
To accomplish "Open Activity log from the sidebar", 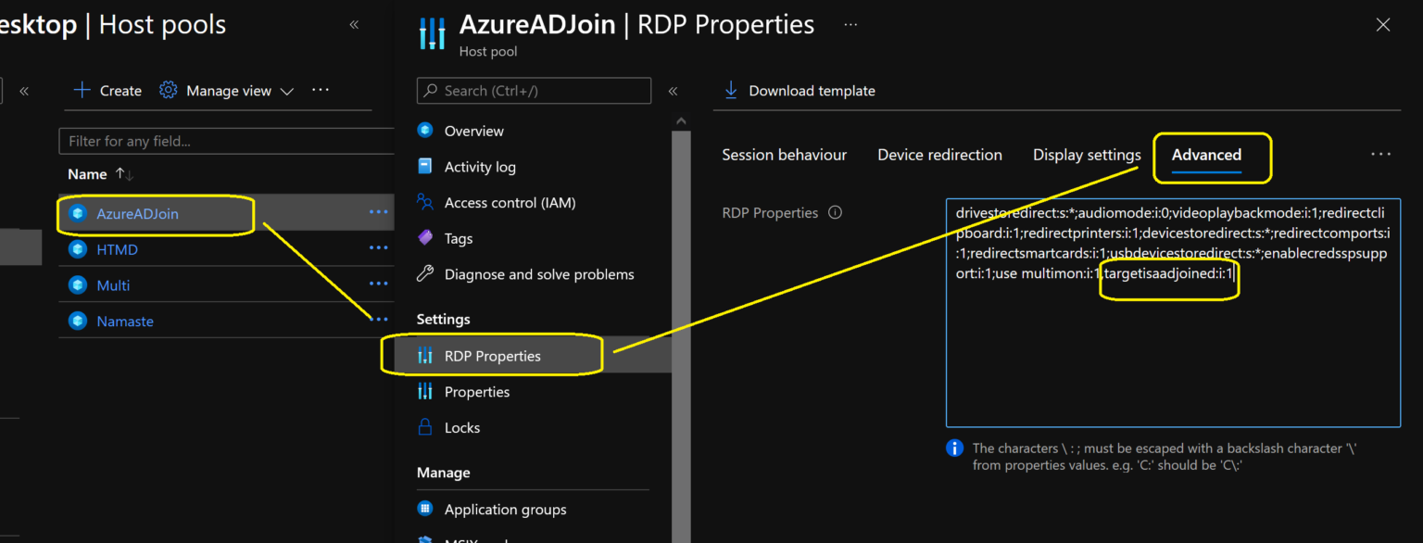I will pos(479,167).
